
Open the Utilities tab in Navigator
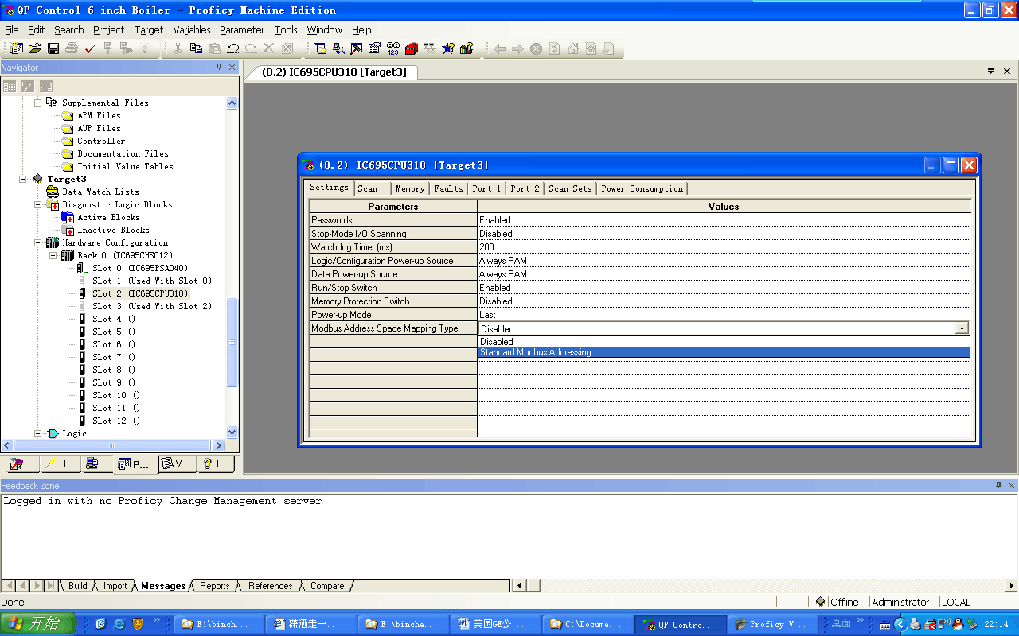(61, 464)
